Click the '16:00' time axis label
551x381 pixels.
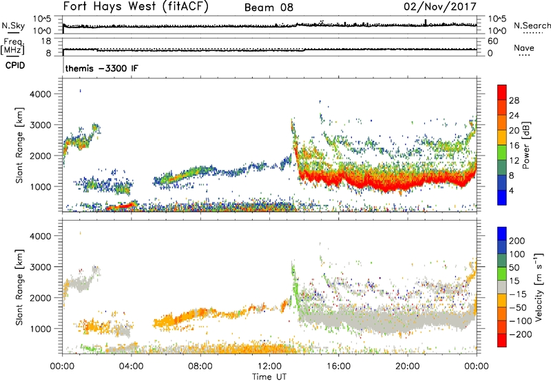point(338,367)
